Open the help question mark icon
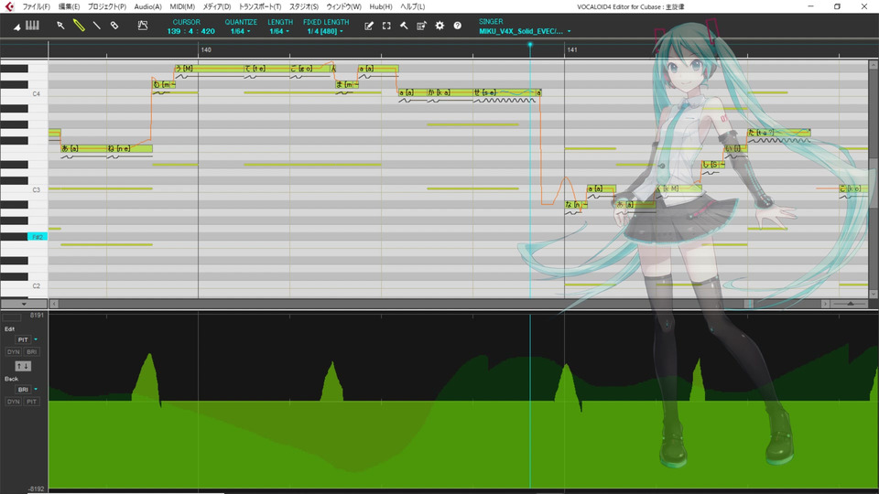Screen dimensions: 879x494 458,26
